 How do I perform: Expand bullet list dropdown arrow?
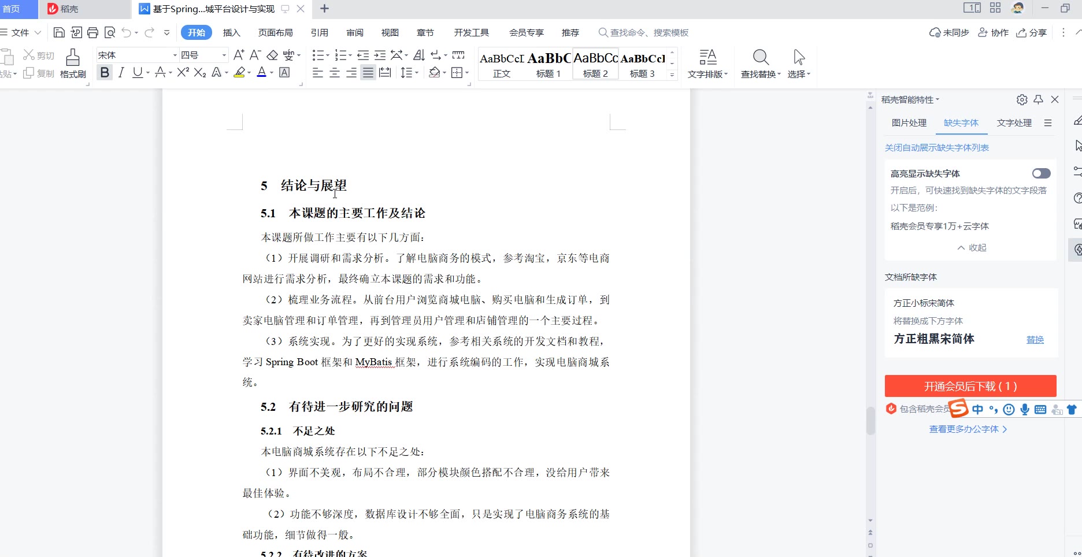pyautogui.click(x=328, y=55)
